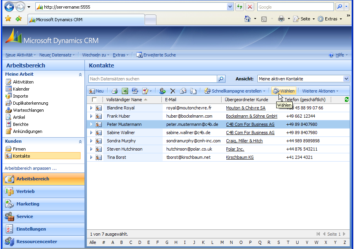Collapse the Meine Arbeit section
354x249 pixels.
[x=80, y=74]
